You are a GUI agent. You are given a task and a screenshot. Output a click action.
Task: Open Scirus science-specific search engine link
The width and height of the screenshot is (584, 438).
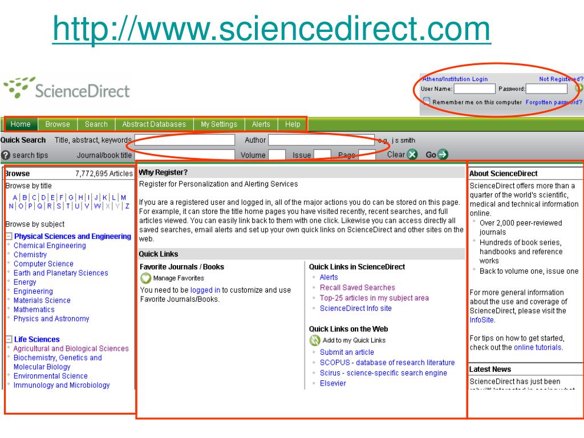pyautogui.click(x=383, y=373)
